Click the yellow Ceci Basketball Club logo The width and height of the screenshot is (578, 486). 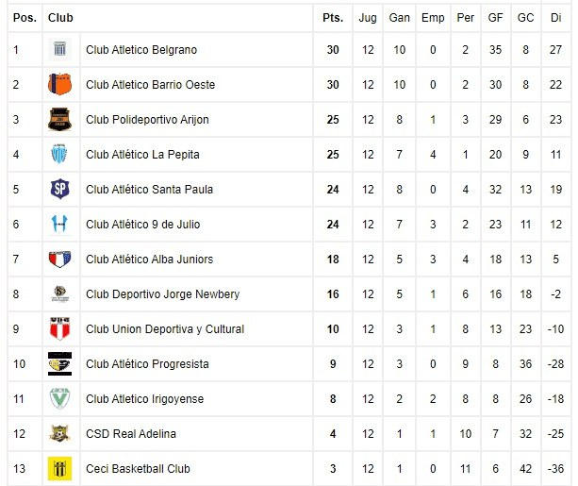click(59, 468)
